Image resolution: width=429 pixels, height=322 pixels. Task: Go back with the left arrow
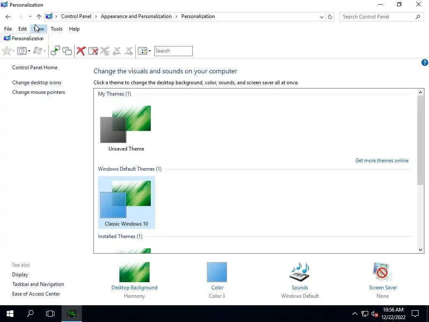(8, 17)
